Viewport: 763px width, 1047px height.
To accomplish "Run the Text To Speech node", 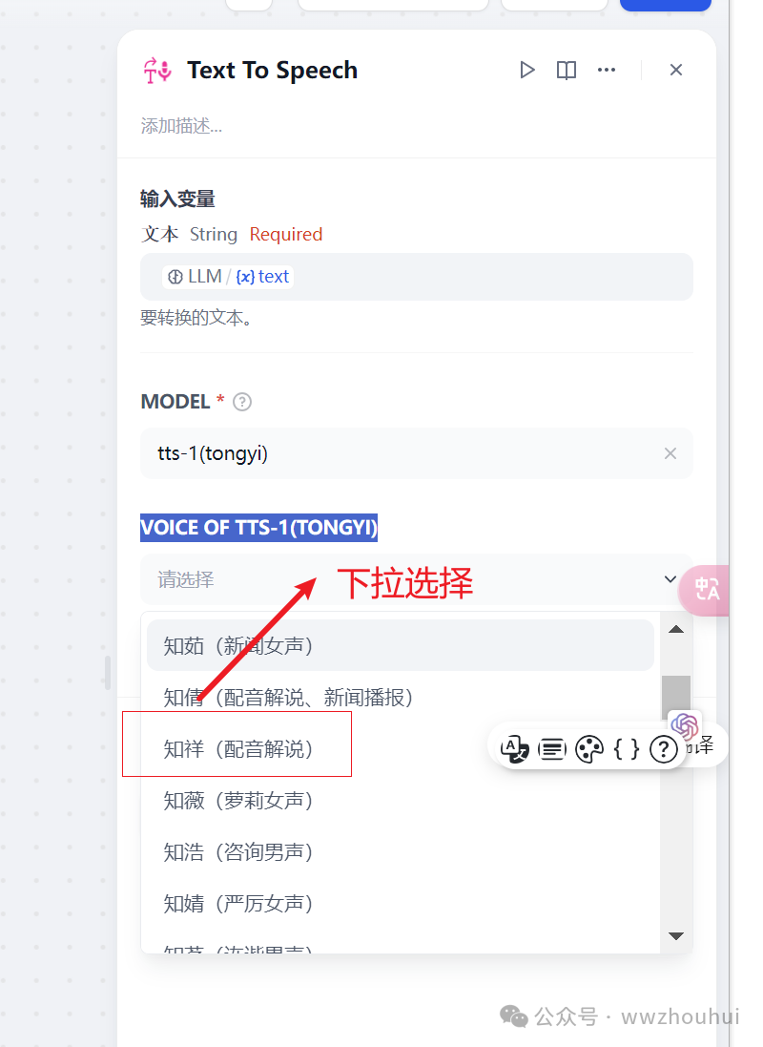I will click(527, 70).
